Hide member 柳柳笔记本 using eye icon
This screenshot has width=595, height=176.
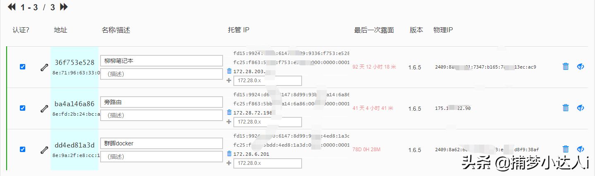point(581,67)
